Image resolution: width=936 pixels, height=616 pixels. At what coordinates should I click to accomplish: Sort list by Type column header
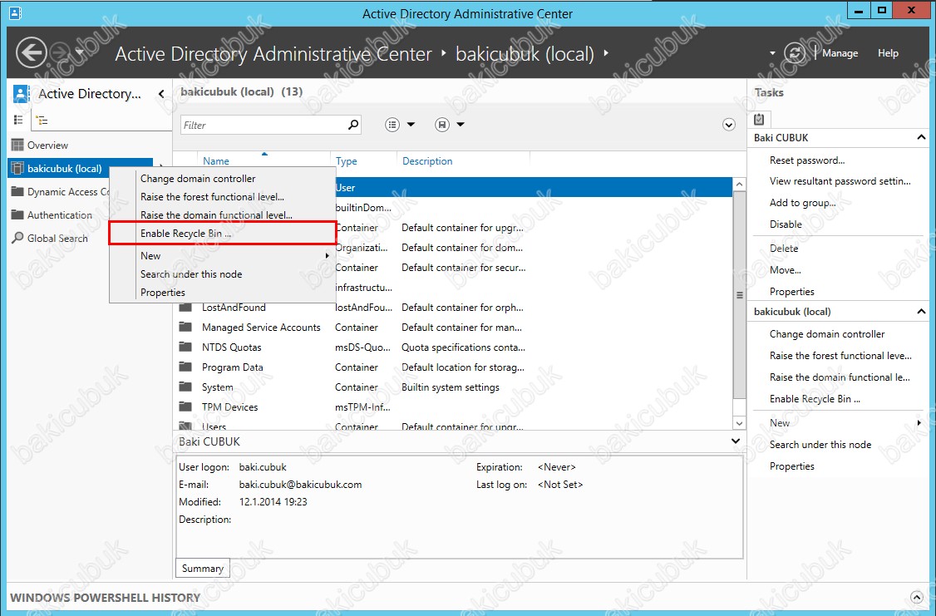click(x=347, y=161)
